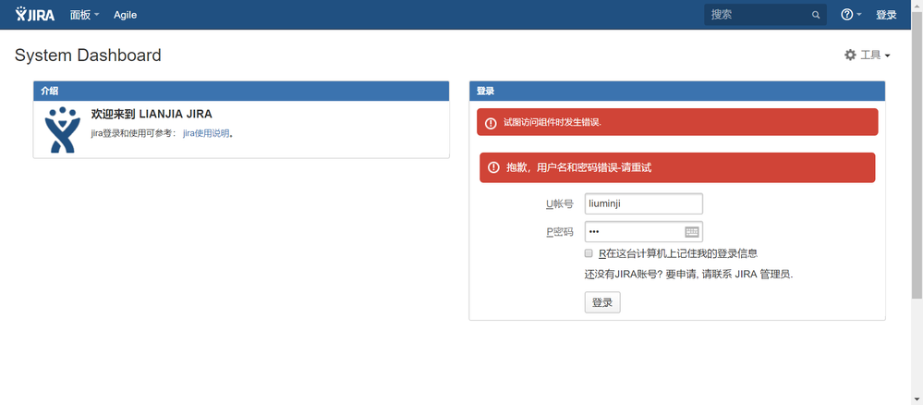Check the remember my login checkbox

588,253
